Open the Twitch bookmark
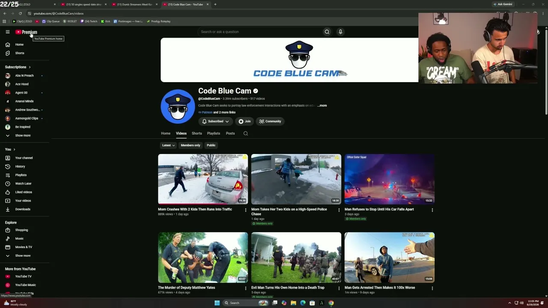548x308 pixels. pos(89,21)
